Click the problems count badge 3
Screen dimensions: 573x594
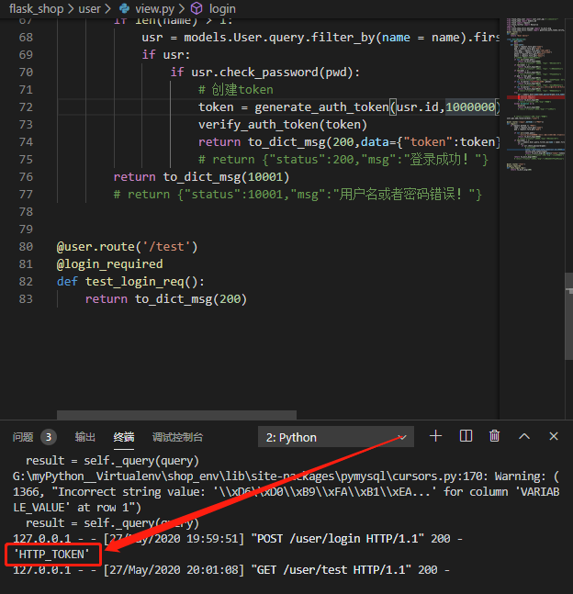coord(49,437)
